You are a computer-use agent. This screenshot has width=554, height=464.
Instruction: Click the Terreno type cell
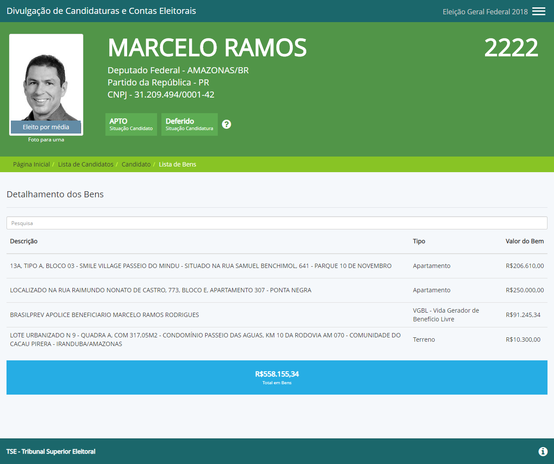[424, 340]
